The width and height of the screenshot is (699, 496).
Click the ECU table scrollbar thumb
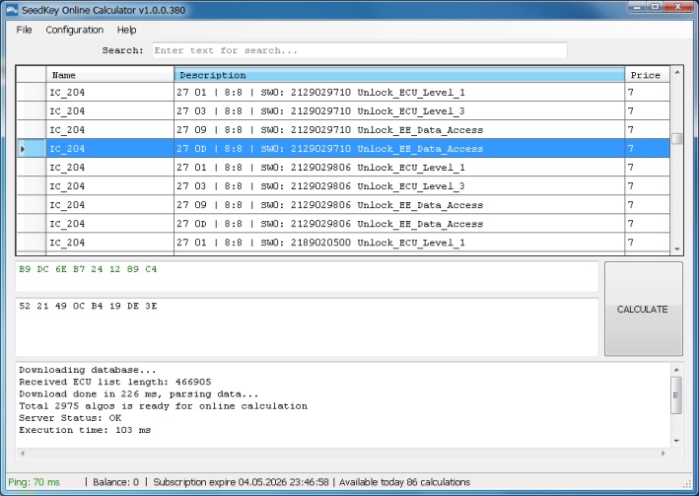click(676, 139)
